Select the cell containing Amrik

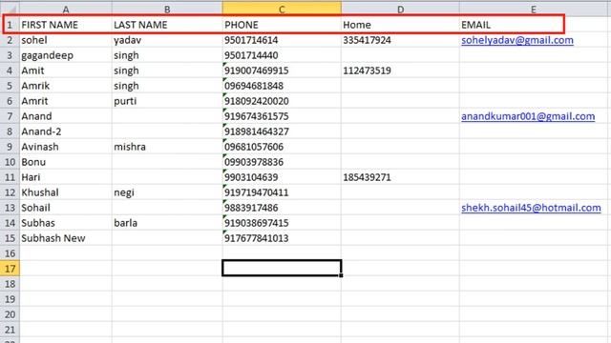coord(66,86)
